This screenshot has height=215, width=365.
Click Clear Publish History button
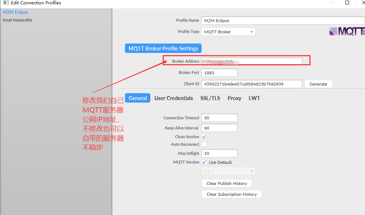[x=227, y=183]
